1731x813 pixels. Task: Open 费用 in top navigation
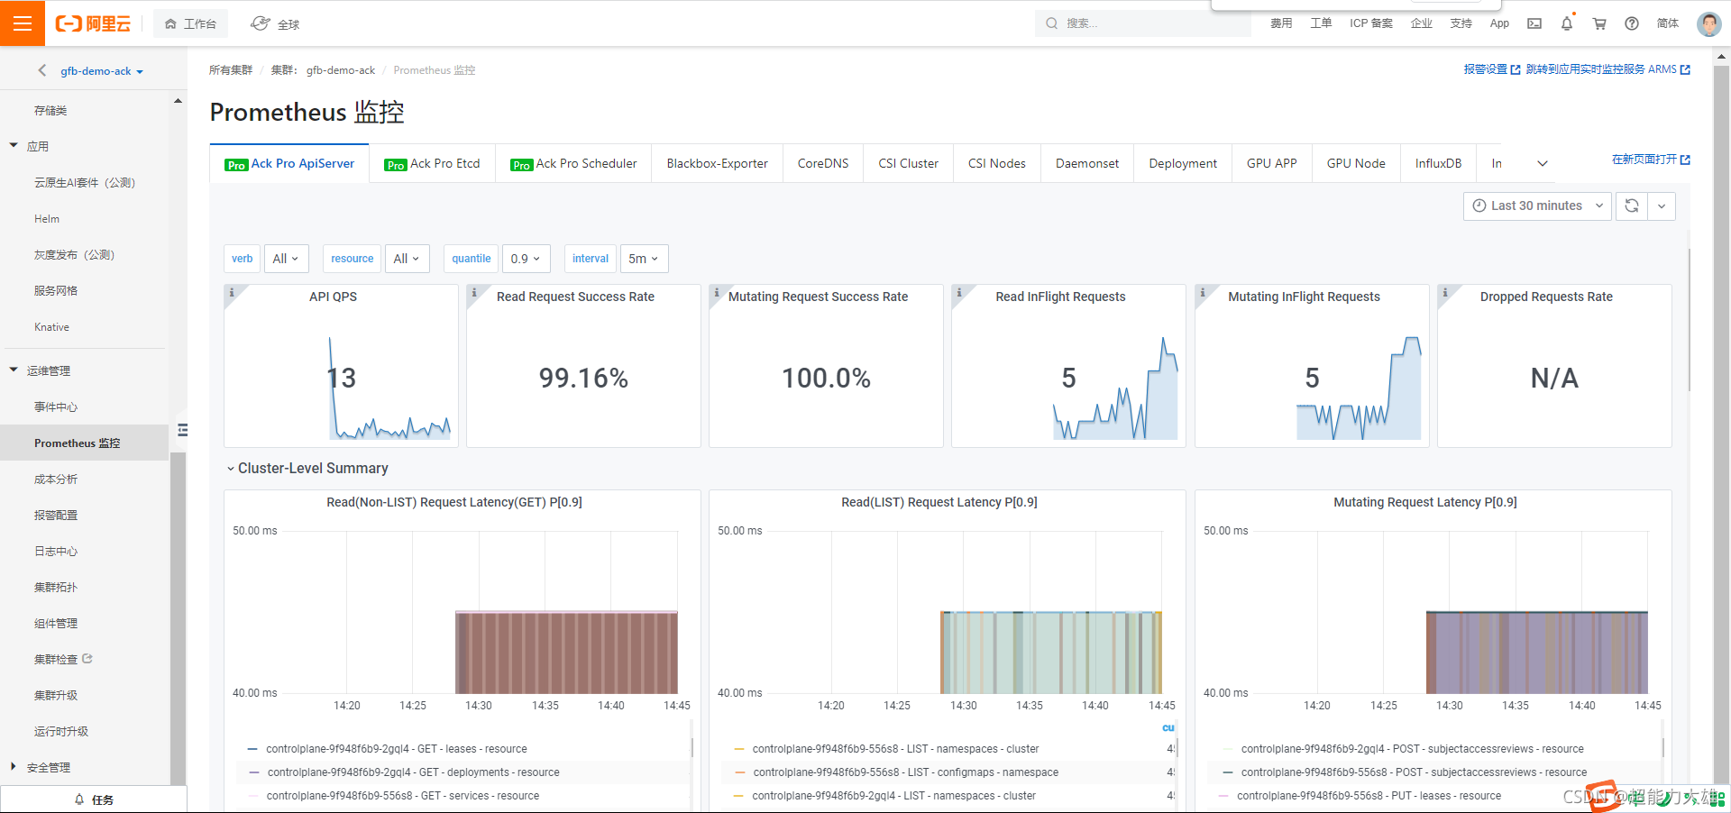[x=1281, y=23]
